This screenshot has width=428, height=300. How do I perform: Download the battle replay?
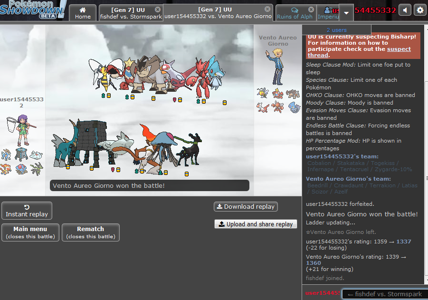click(x=246, y=206)
